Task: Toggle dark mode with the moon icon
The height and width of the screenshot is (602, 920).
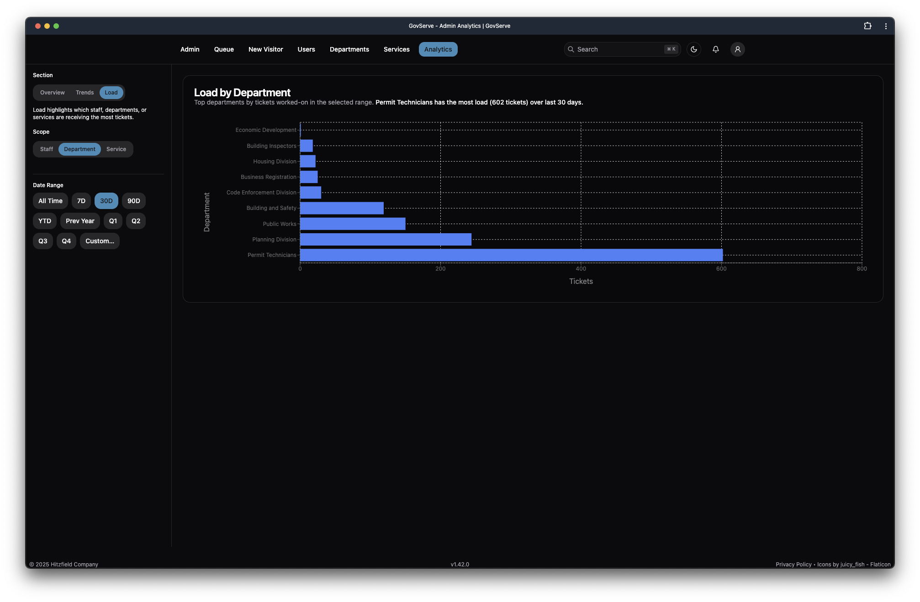Action: (x=694, y=49)
